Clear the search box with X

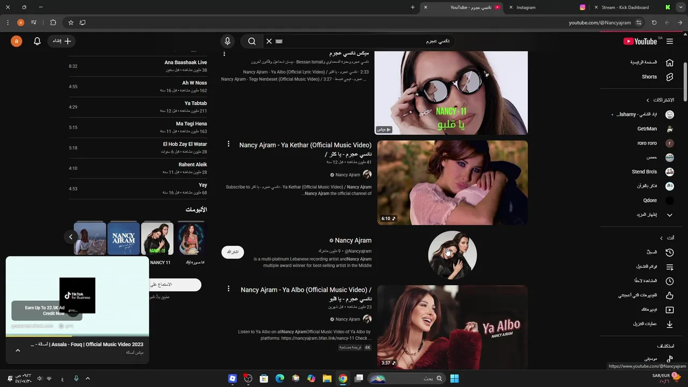(269, 41)
